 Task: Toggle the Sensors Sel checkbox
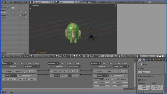[13, 63]
